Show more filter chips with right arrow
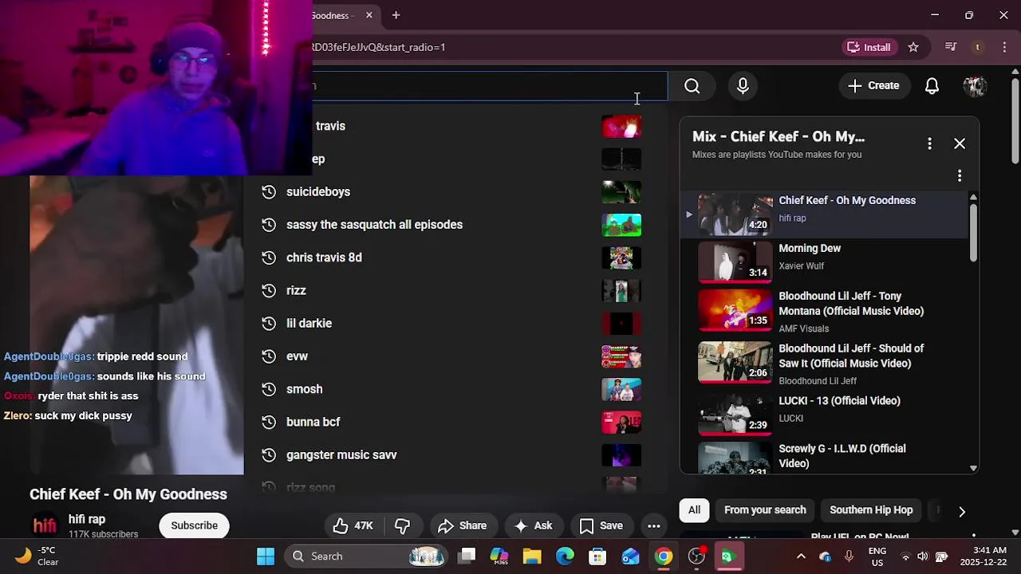This screenshot has height=574, width=1021. click(x=962, y=511)
